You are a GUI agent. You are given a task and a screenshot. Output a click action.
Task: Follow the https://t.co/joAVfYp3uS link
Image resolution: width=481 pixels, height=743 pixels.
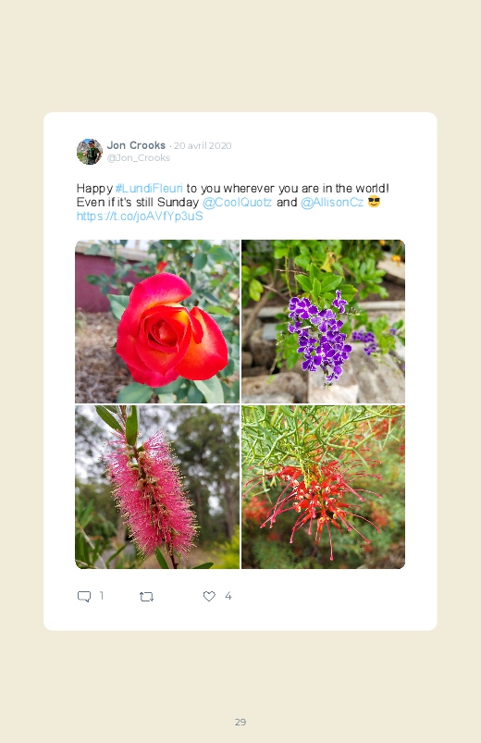(140, 217)
